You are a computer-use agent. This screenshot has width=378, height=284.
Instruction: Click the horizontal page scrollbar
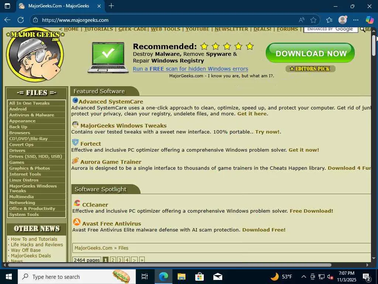click(170, 265)
